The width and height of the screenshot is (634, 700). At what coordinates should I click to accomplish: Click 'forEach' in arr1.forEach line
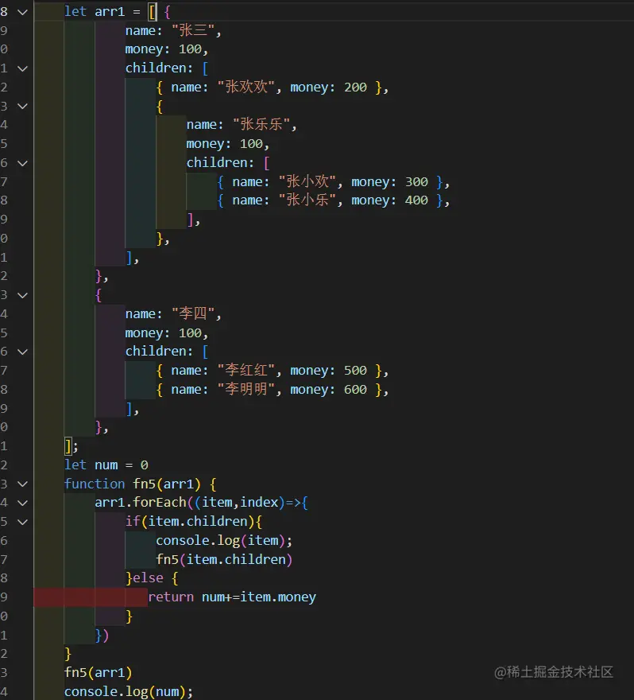point(160,503)
